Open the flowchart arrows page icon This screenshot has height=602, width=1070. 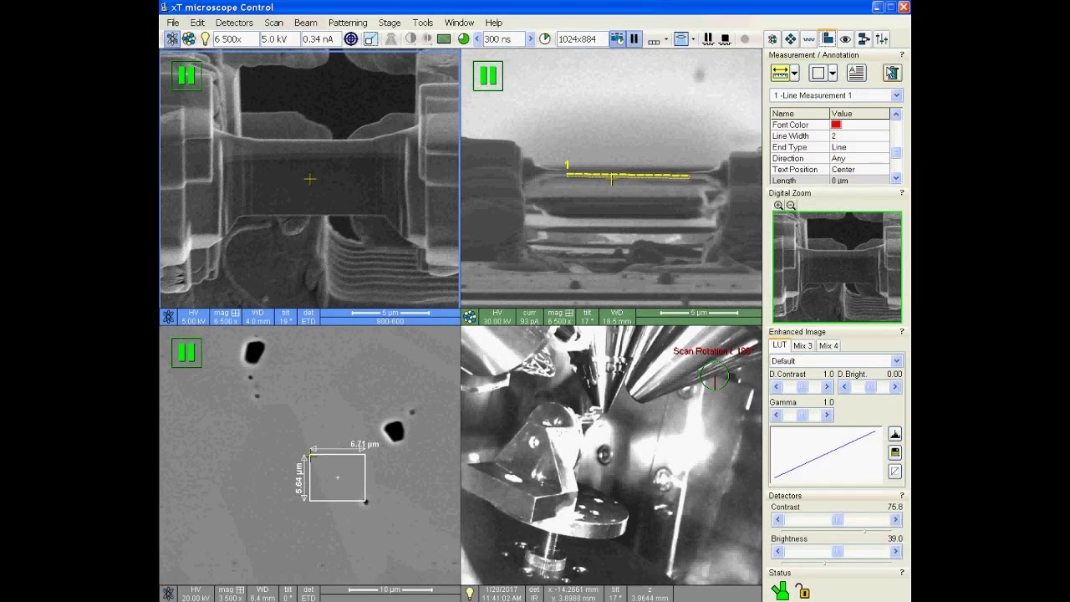coord(864,38)
